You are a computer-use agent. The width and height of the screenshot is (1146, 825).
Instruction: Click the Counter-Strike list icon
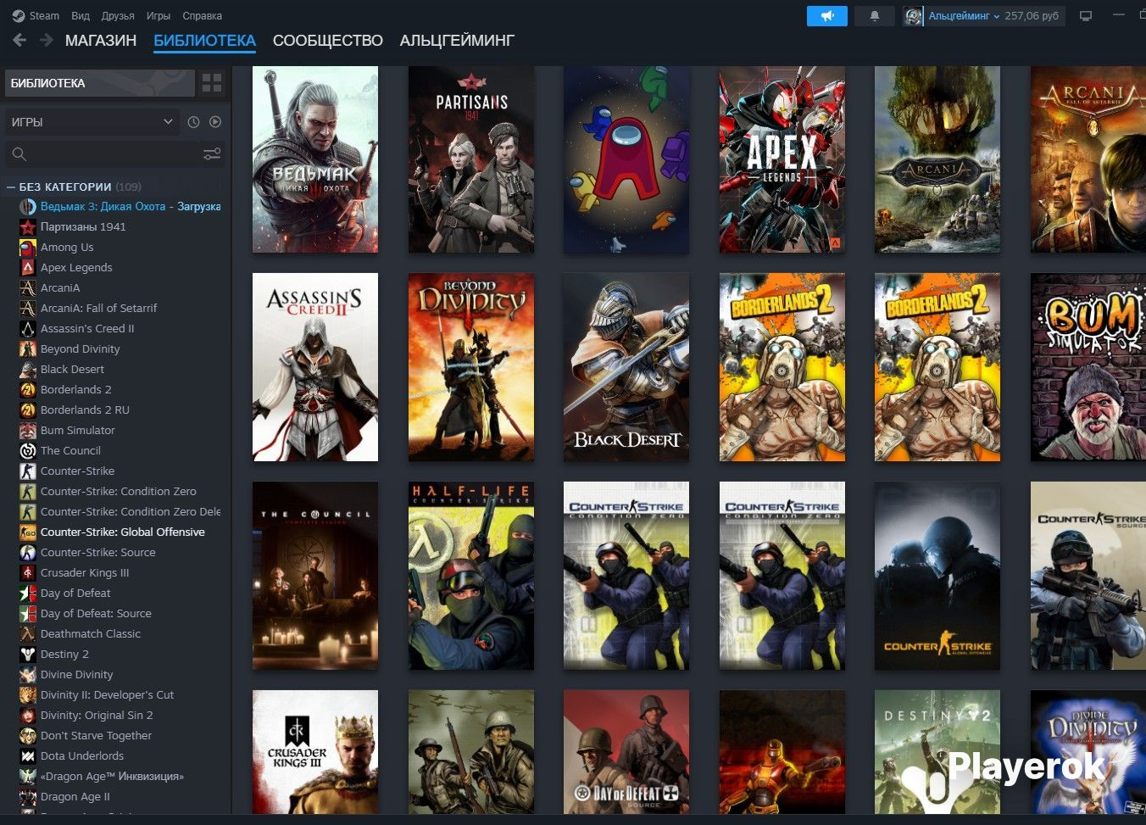click(27, 471)
